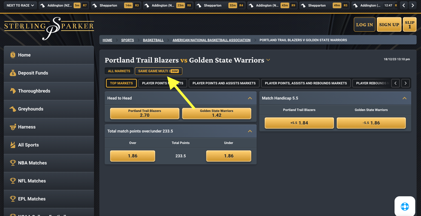
Task: Click the All Sports icon
Action: pyautogui.click(x=13, y=145)
